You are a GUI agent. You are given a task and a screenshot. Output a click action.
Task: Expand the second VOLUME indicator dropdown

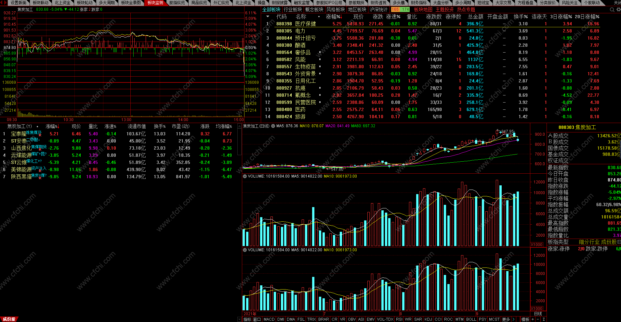coord(245,250)
